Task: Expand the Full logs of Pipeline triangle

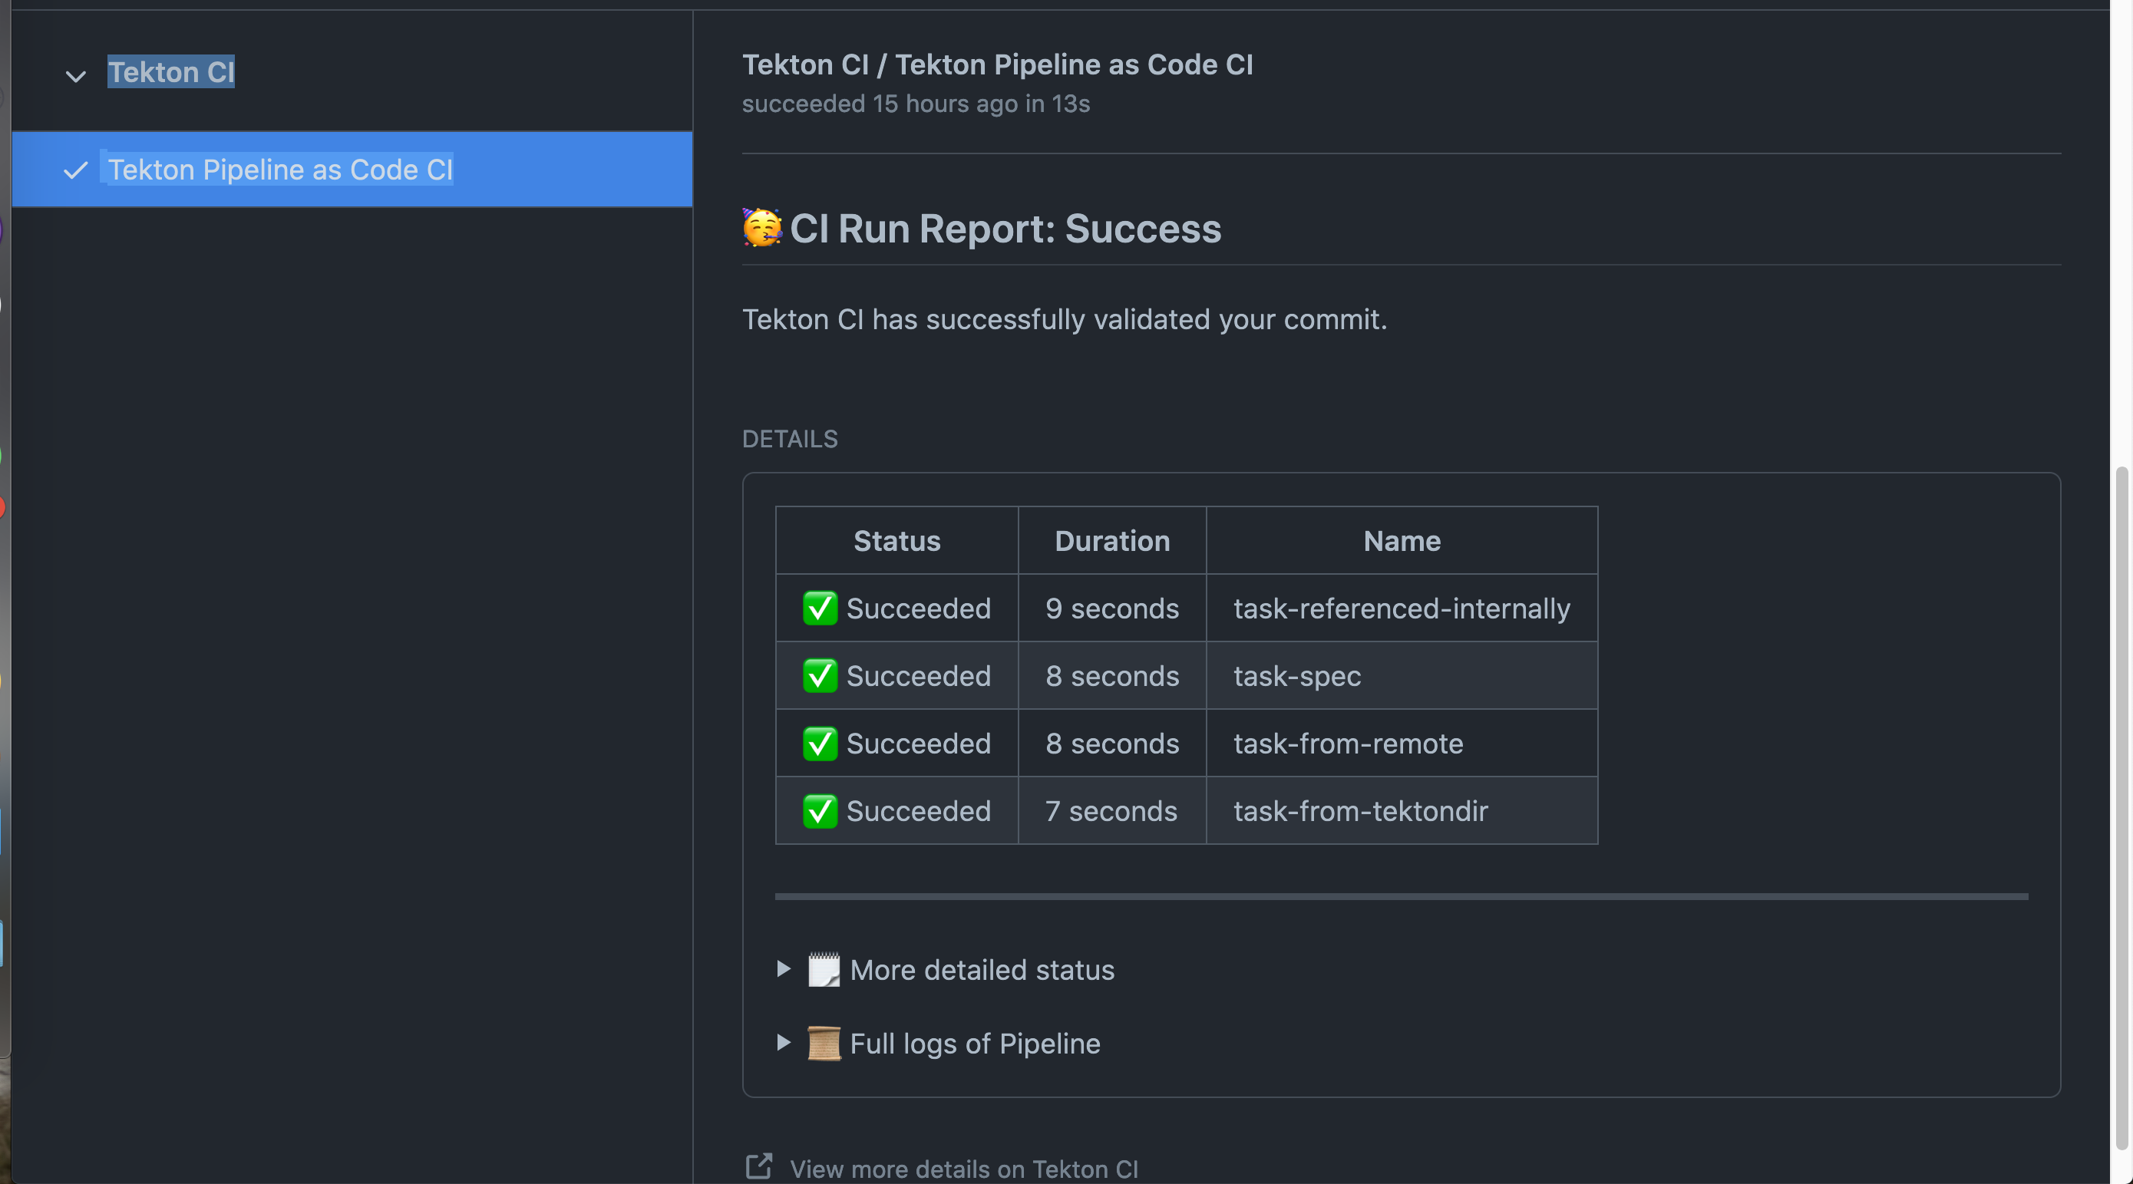Action: pos(784,1042)
